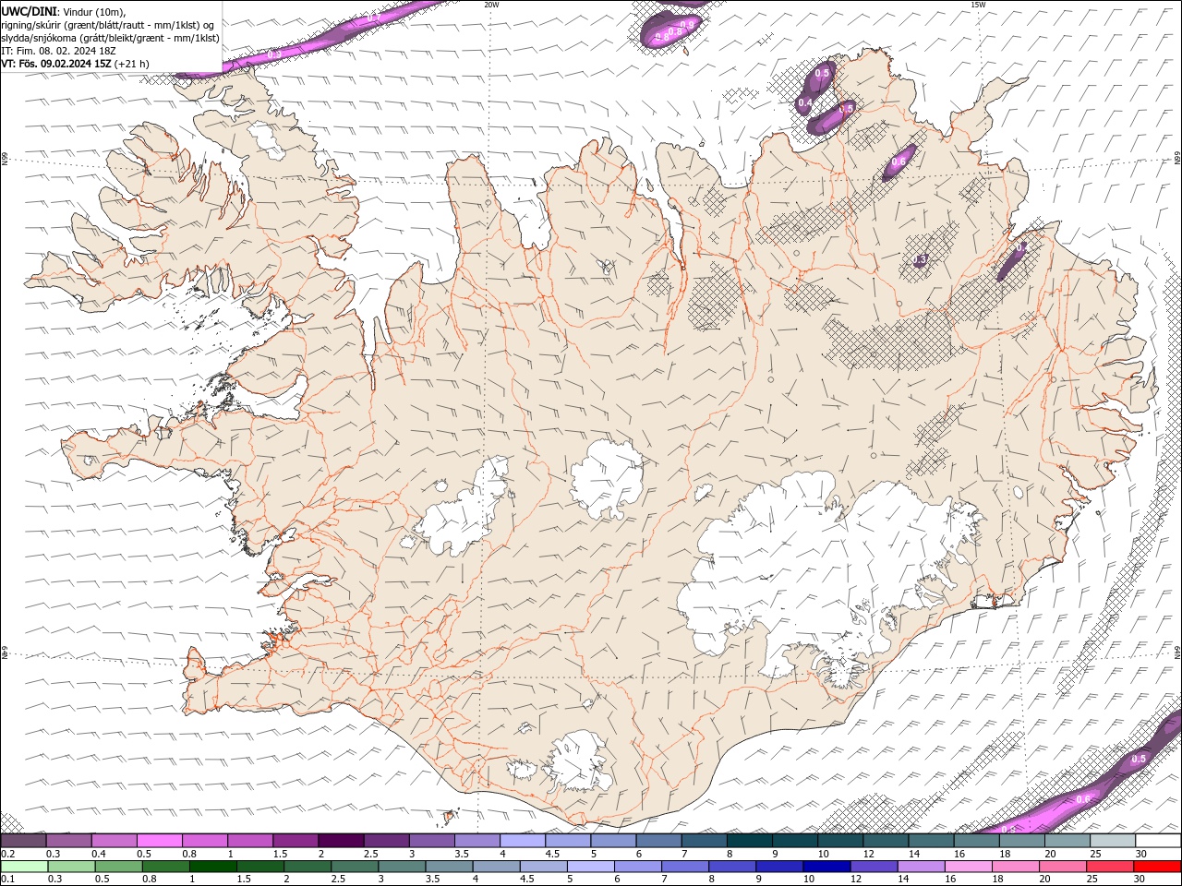This screenshot has width=1182, height=886.
Task: Pick the deep navy rain swatch between 10 and 12
Action: point(826,867)
